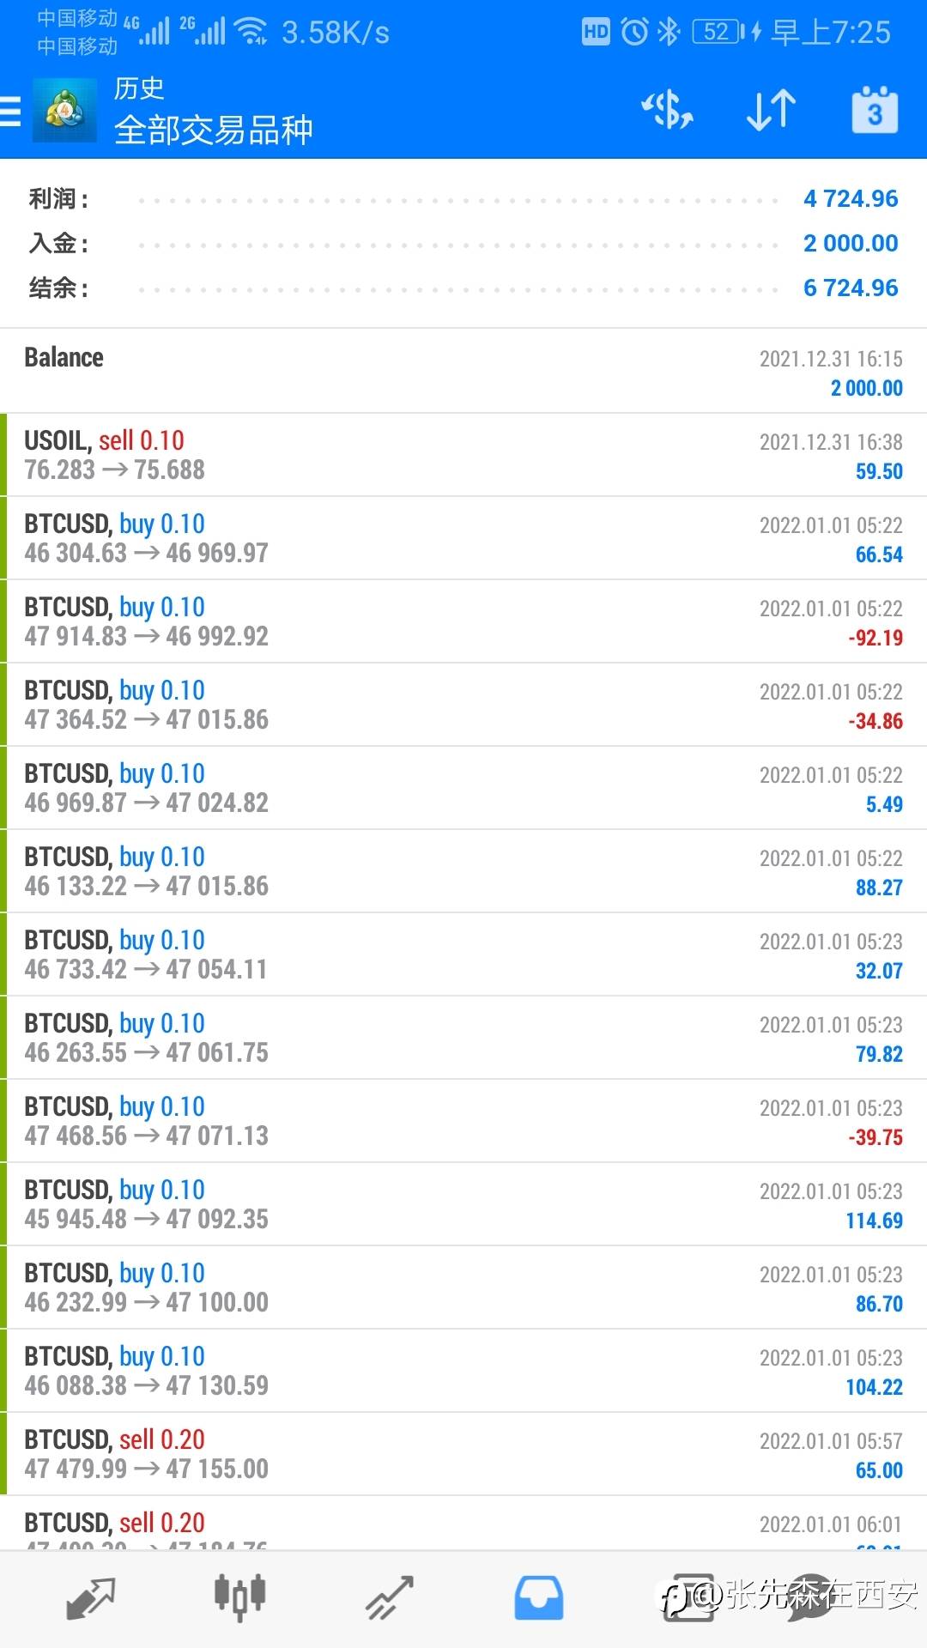Select BTCUSD trade with profit 66.54
Image resolution: width=927 pixels, height=1648 pixels.
[x=463, y=538]
